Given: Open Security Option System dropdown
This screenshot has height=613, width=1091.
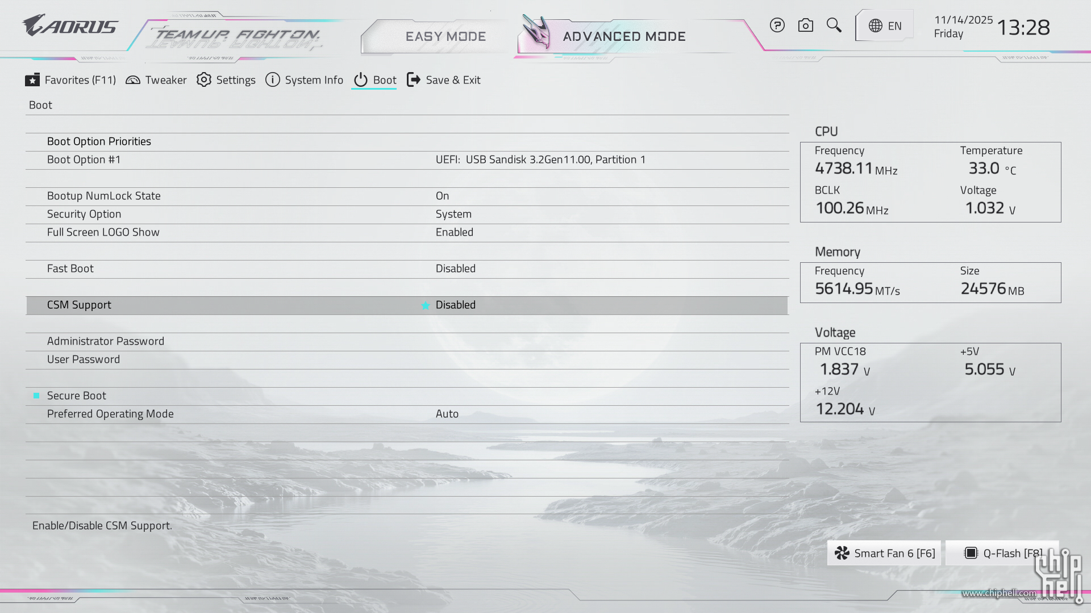Looking at the screenshot, I should click(x=453, y=215).
